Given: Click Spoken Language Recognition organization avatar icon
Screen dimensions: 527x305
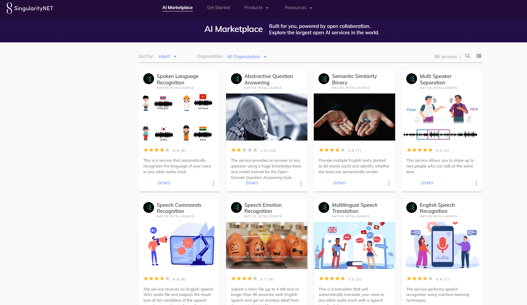Looking at the screenshot, I should pos(149,79).
